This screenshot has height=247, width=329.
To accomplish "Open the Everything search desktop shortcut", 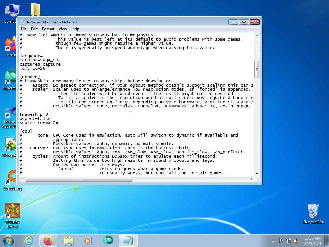I will pos(12,181).
